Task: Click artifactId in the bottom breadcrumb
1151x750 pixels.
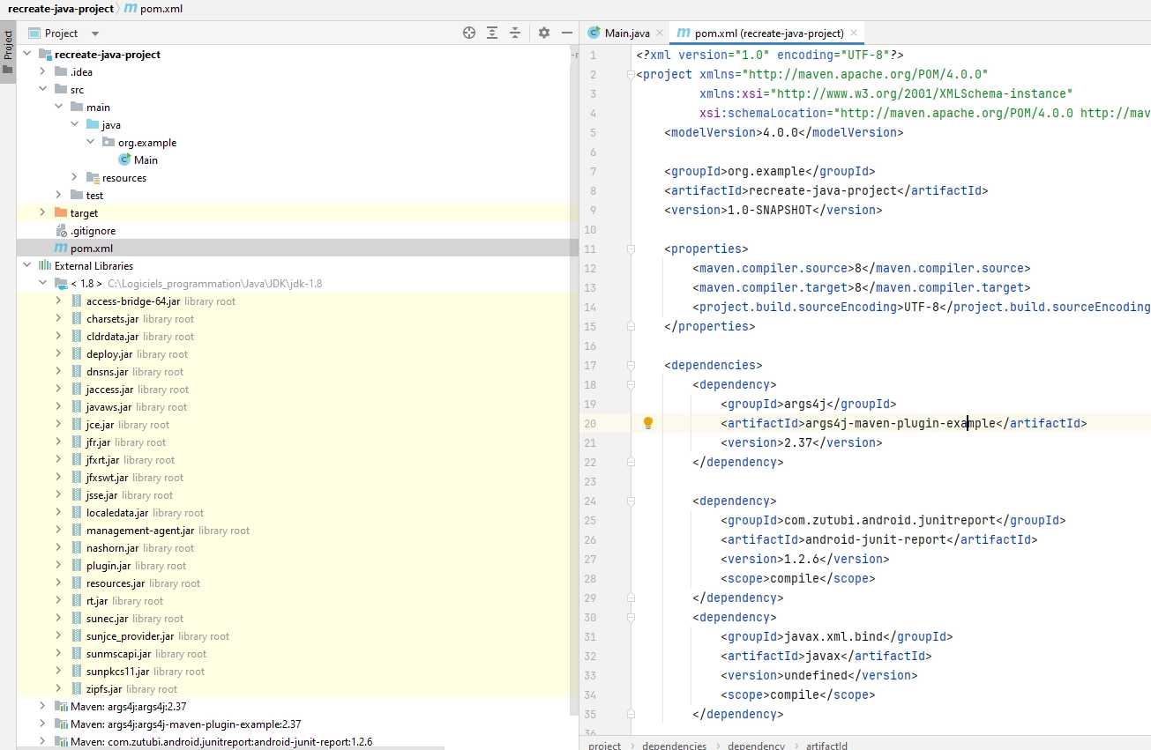Action: coord(826,745)
